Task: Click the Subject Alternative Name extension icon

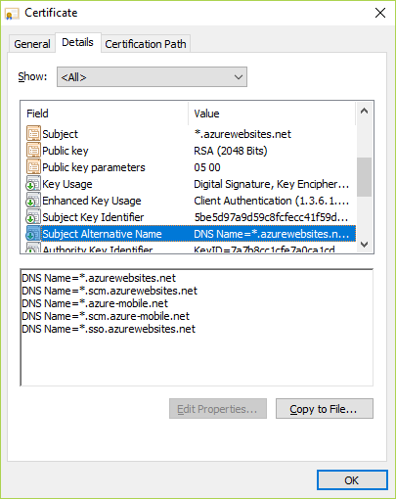Action: click(x=33, y=234)
